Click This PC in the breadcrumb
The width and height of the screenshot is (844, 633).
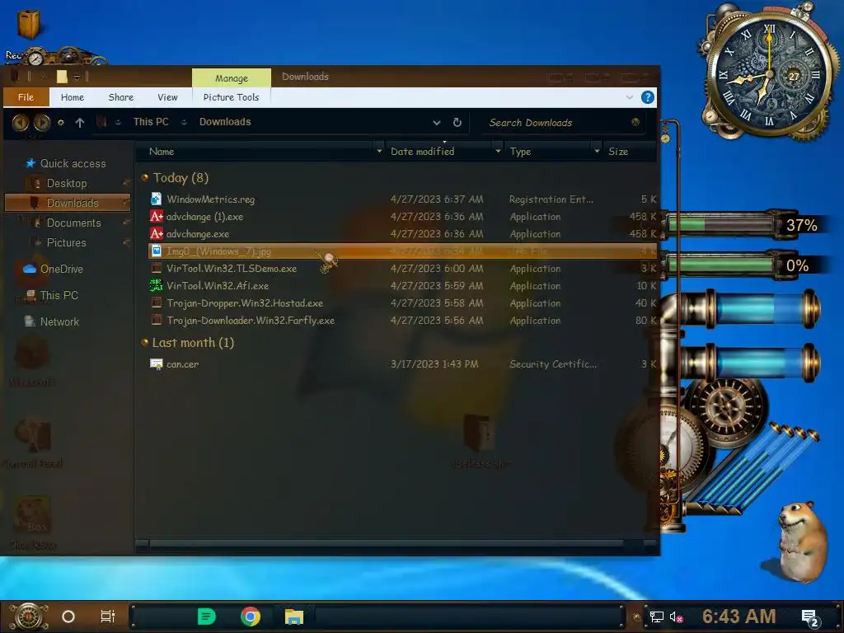click(151, 122)
